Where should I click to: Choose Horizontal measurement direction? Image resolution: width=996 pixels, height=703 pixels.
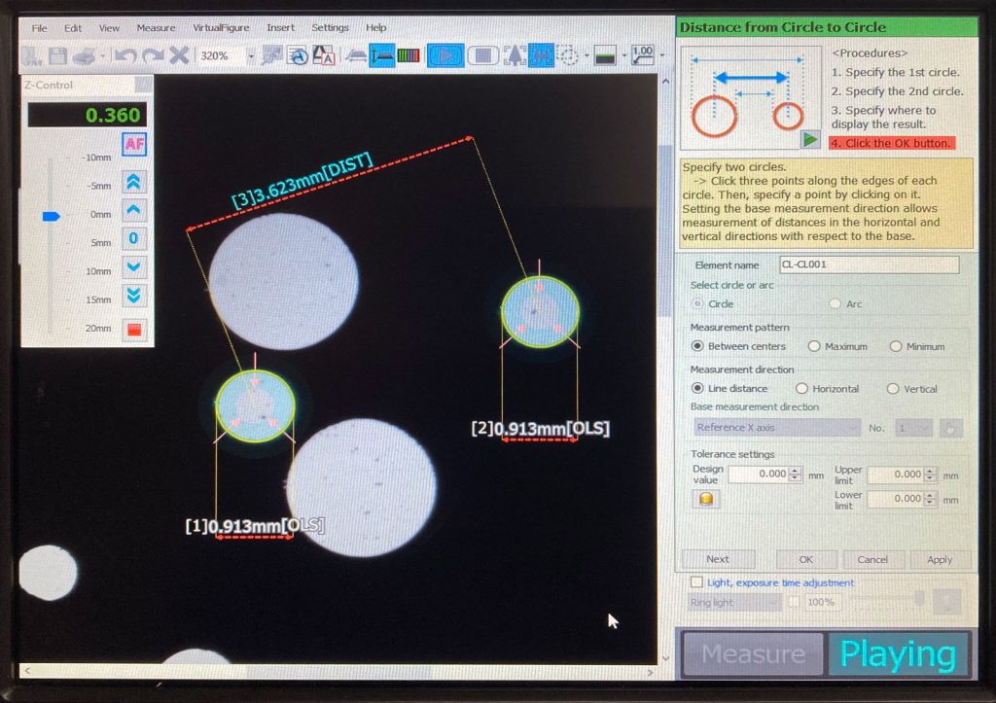[802, 389]
